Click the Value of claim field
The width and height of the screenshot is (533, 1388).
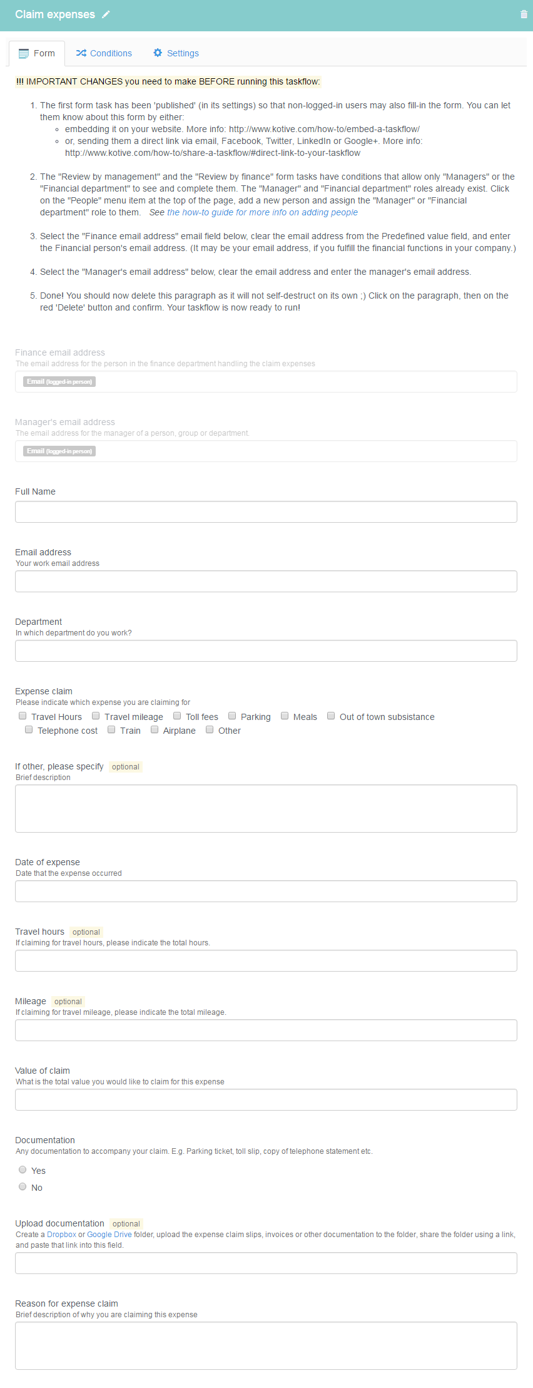(266, 1099)
